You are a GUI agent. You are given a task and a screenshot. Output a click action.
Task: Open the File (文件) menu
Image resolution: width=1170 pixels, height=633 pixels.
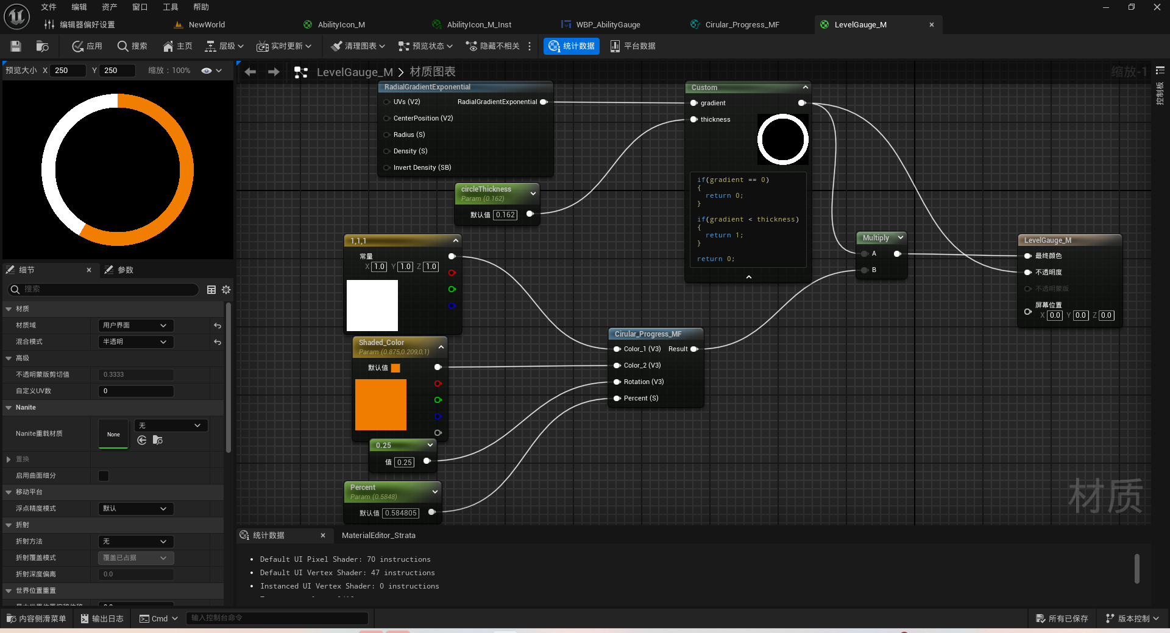click(x=49, y=7)
